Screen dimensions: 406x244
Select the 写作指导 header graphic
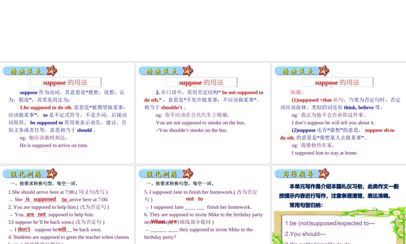(301, 174)
